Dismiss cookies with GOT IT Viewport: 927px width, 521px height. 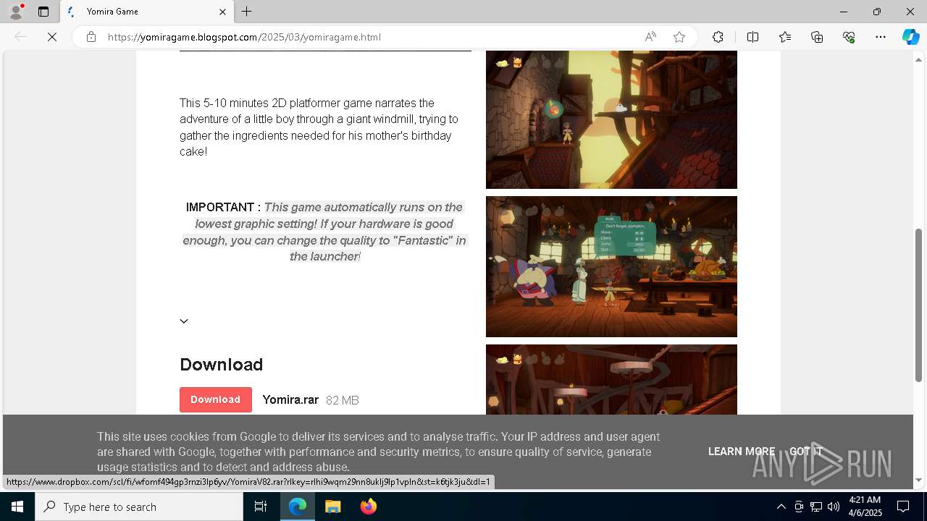point(805,452)
